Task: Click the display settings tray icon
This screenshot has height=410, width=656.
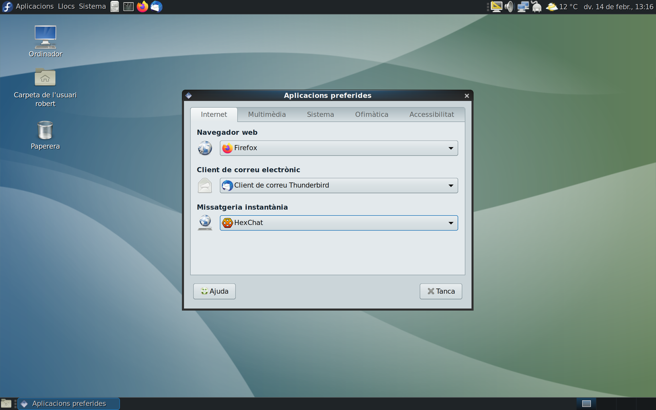Action: click(x=496, y=7)
